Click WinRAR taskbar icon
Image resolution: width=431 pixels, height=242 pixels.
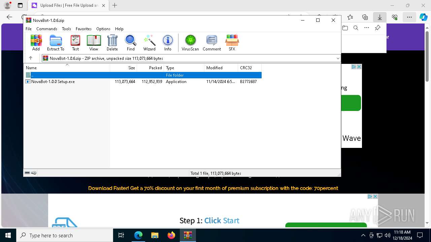pos(188,235)
